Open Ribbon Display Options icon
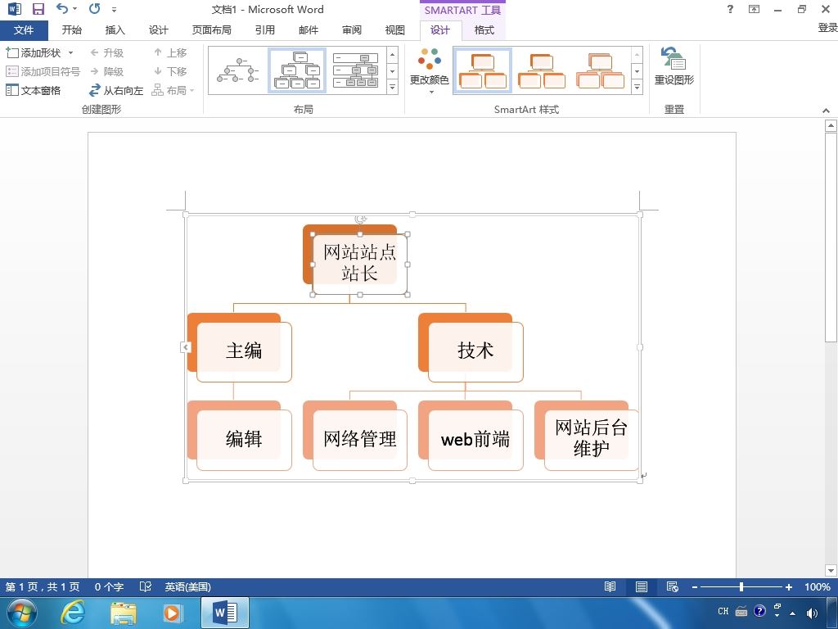 tap(754, 9)
